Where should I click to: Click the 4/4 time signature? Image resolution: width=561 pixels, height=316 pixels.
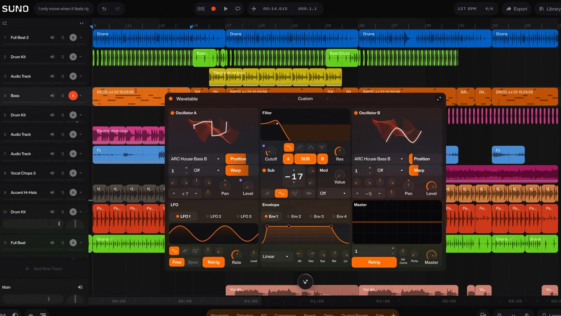point(489,9)
